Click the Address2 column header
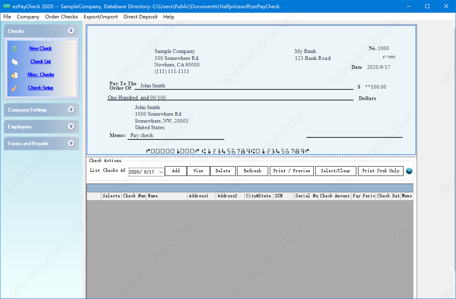Screen dimensions: 456x299 230,196
